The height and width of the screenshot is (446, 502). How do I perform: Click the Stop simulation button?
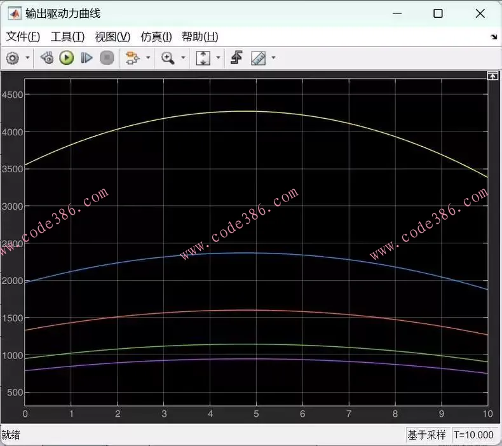click(x=107, y=58)
